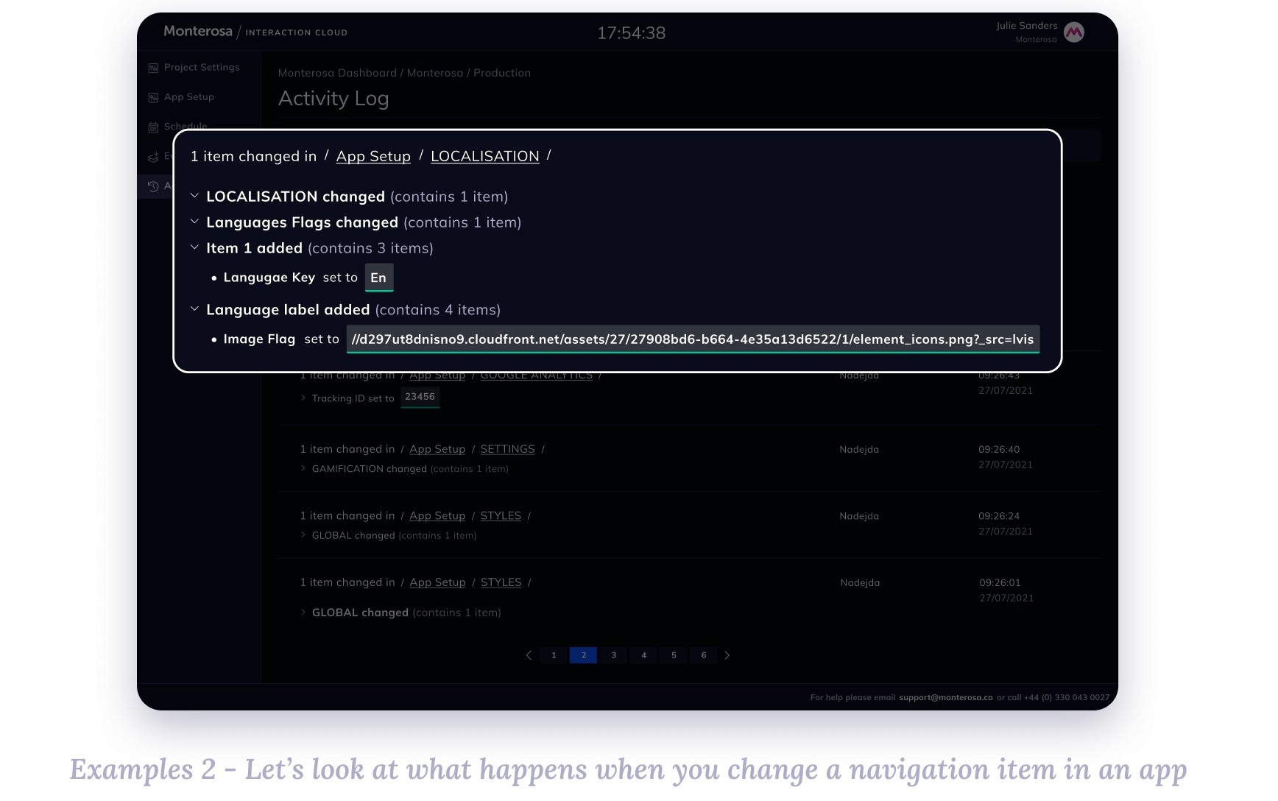Click the cloudfront Image Flag URL value
1278x801 pixels.
coord(693,339)
